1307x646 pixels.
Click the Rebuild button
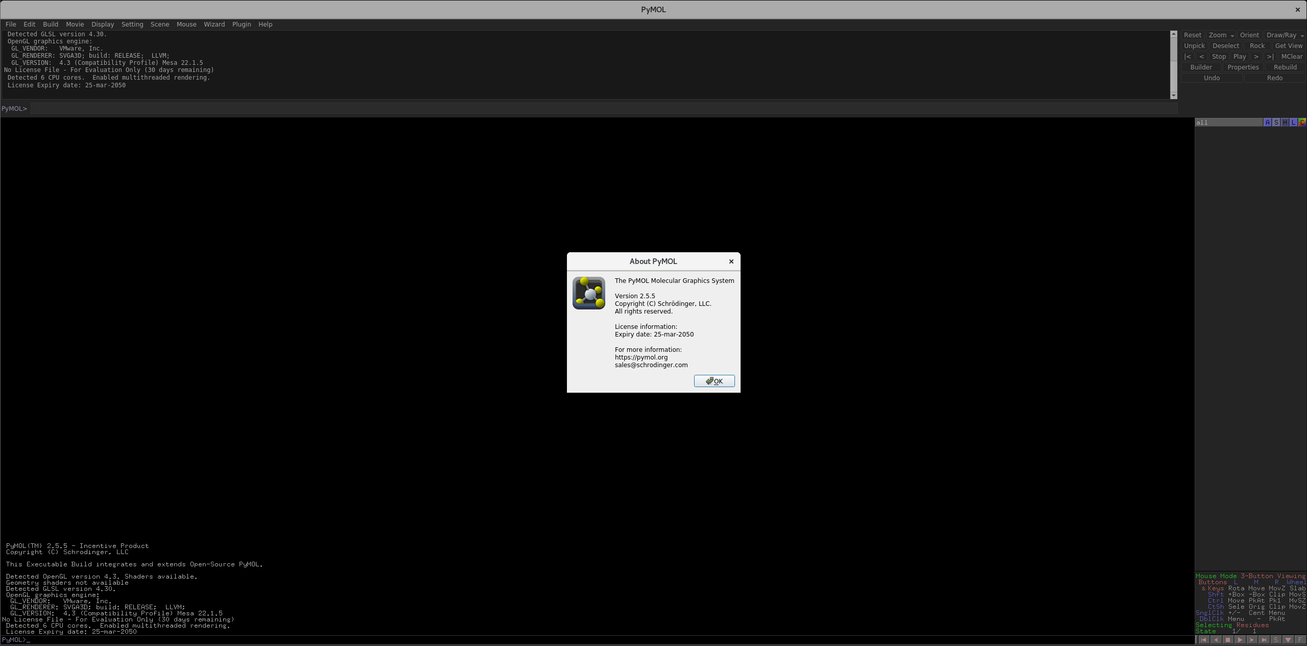[x=1285, y=67]
